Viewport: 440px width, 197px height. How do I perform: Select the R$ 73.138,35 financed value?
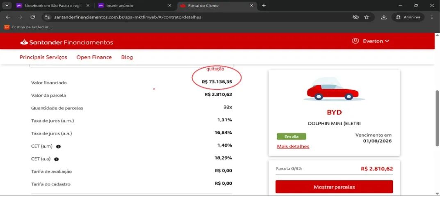pos(217,82)
